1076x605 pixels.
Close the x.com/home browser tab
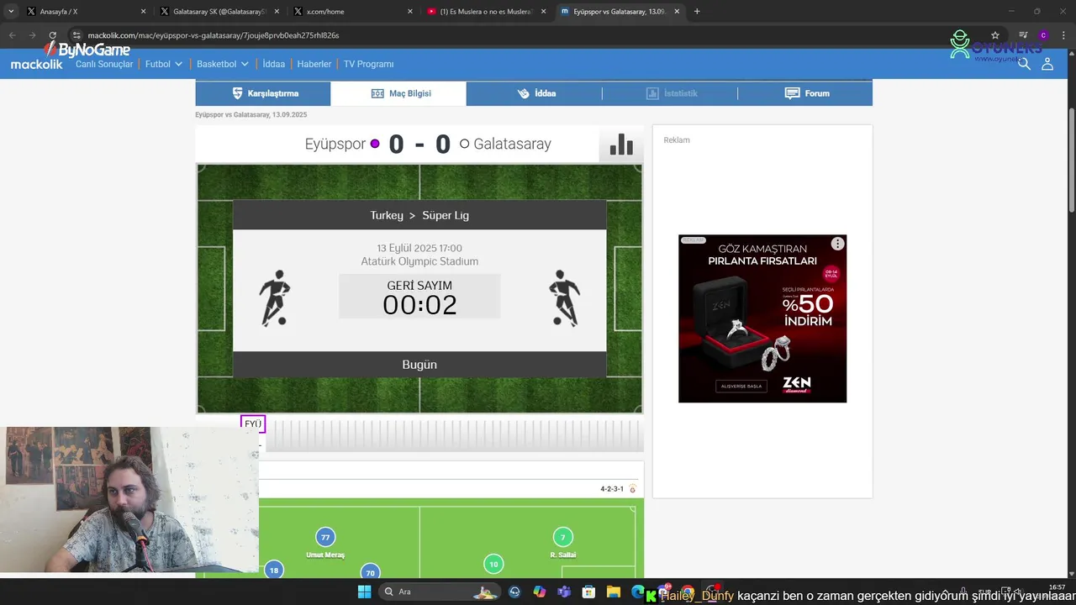tap(410, 12)
